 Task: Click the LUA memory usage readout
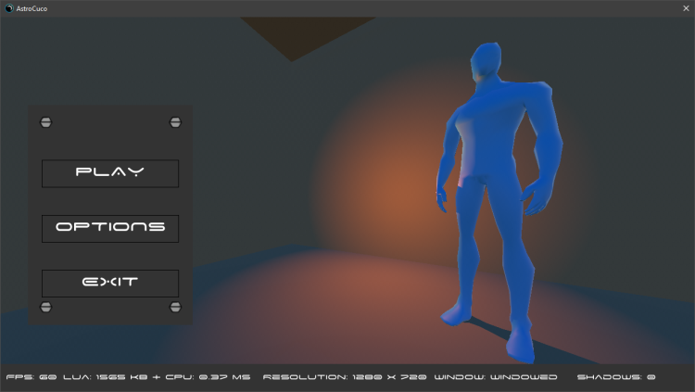pyautogui.click(x=106, y=377)
